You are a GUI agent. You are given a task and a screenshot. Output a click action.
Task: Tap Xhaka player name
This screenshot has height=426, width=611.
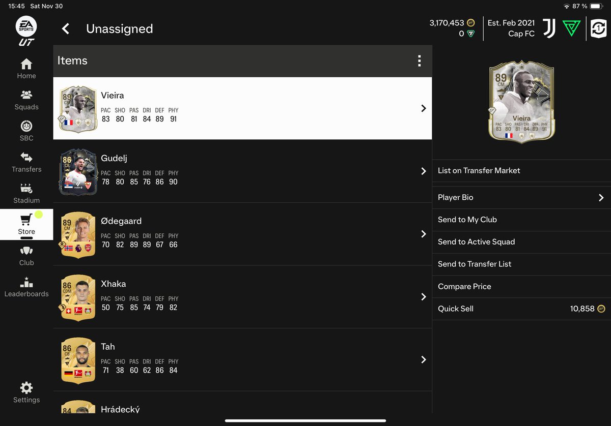114,284
